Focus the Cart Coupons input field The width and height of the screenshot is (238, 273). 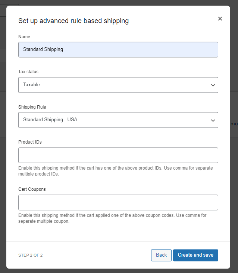[118, 202]
